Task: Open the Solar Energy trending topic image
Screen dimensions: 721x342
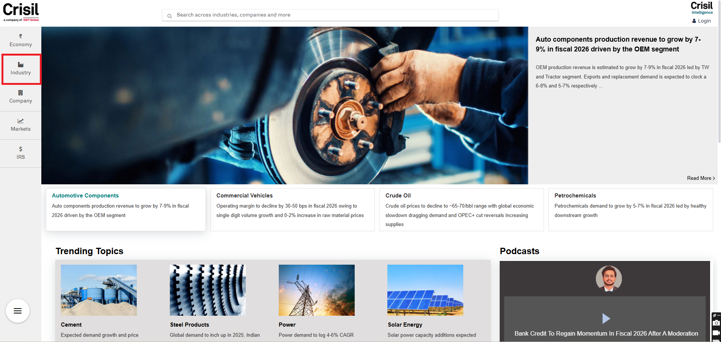Action: 425,290
